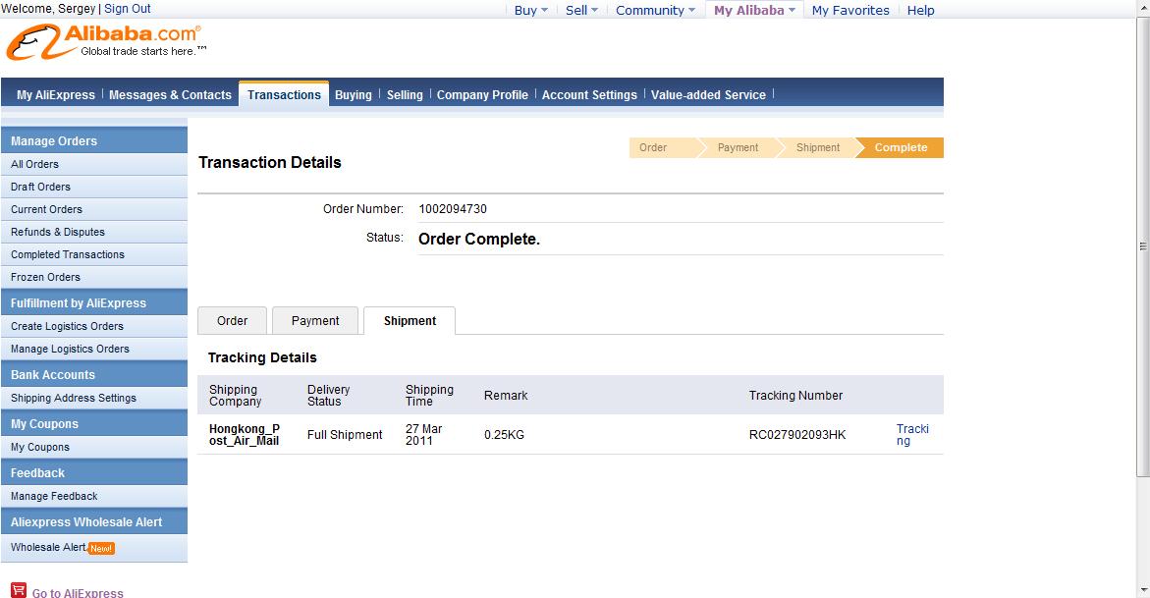Open Manage Feedback

(94, 497)
